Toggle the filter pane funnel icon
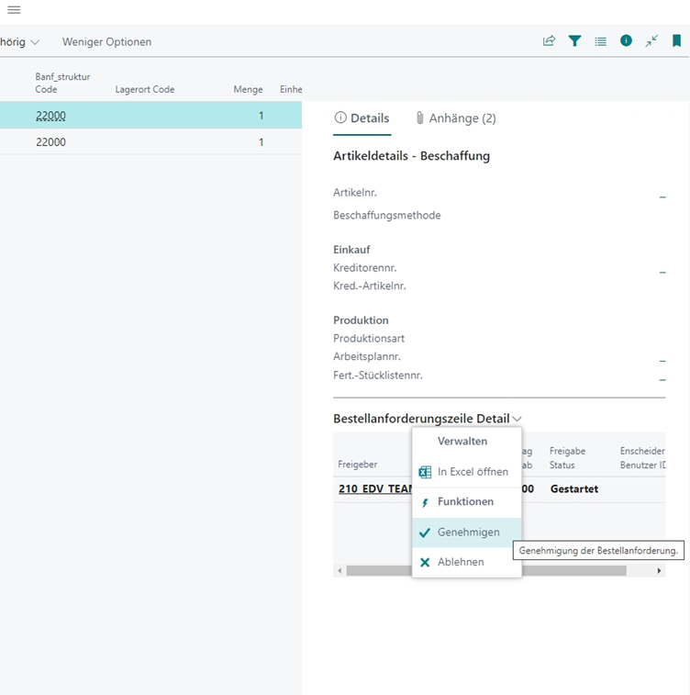The height and width of the screenshot is (695, 690). tap(574, 41)
